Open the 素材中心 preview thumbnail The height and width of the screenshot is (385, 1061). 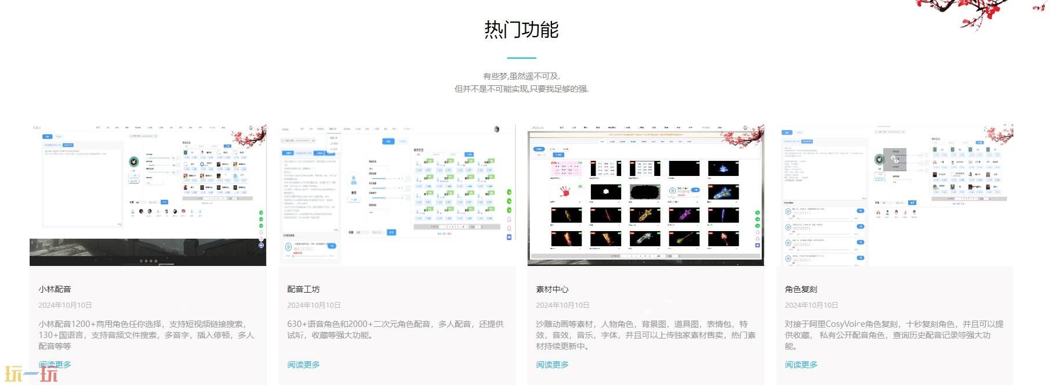[x=645, y=195]
